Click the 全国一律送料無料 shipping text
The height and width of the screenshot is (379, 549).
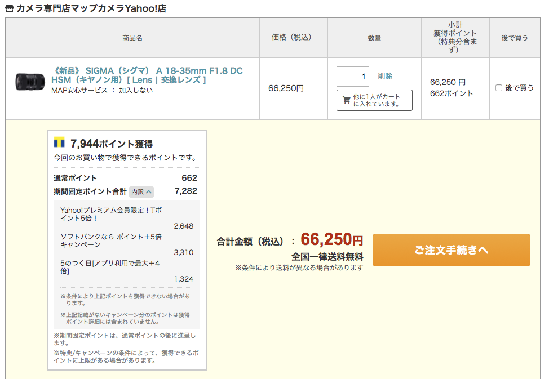[327, 257]
